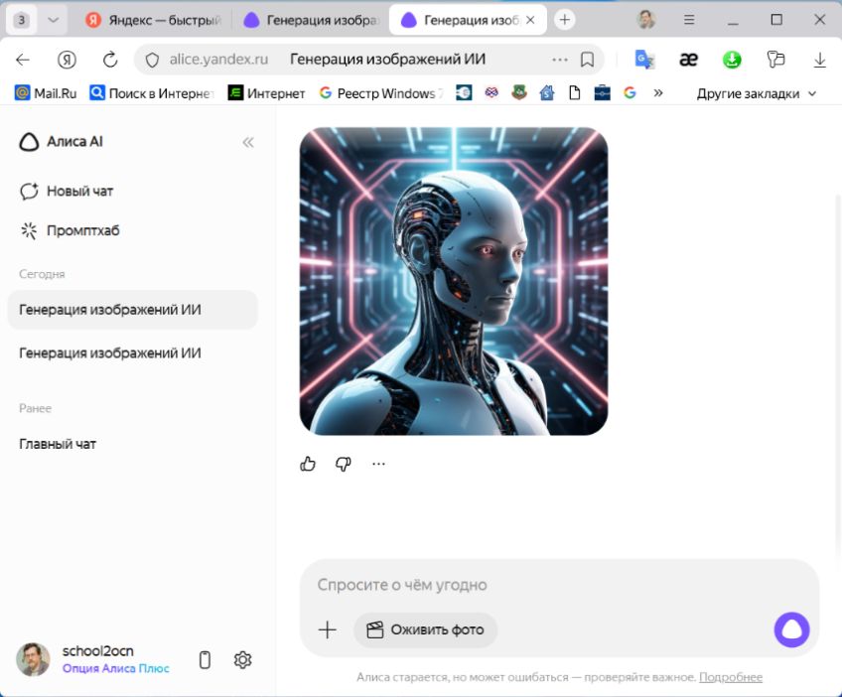Switch to the Яндекс — быстрый browser tab
842x697 pixels.
tap(153, 20)
